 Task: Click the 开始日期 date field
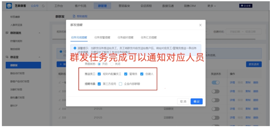(x=235, y=32)
